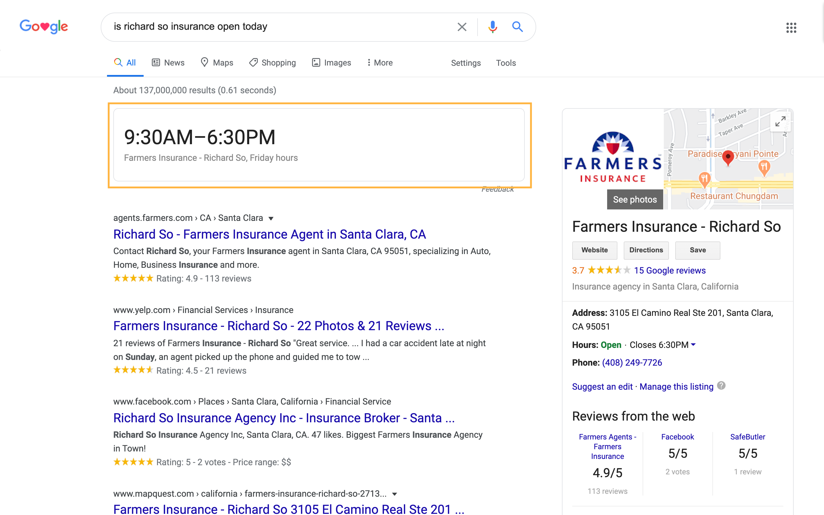Expand hours dropdown next to Closes 6:30PM
The image size is (824, 515).
point(693,345)
